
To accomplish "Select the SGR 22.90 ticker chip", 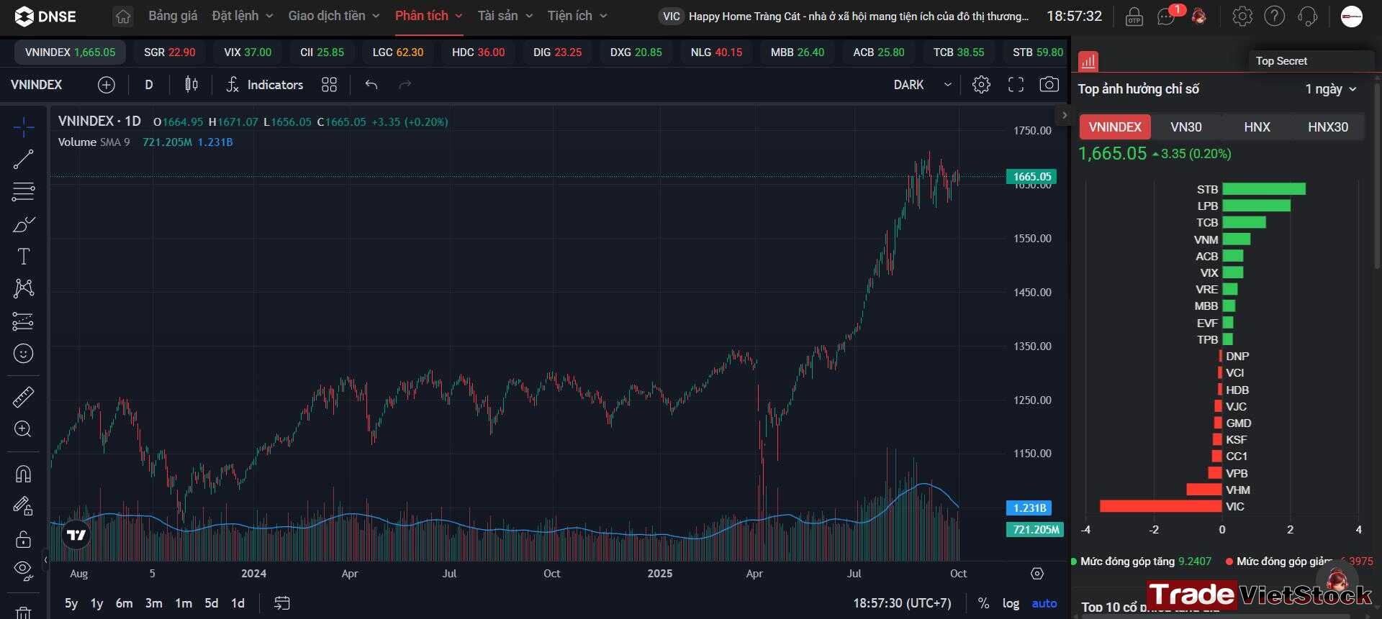I will [170, 52].
